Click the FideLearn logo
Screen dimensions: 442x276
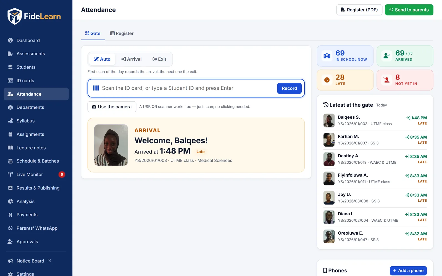pos(34,16)
